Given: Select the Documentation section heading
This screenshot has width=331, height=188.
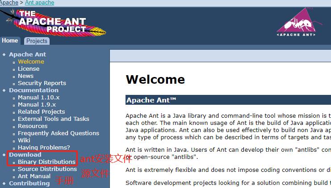Looking at the screenshot, I should click(34, 90).
